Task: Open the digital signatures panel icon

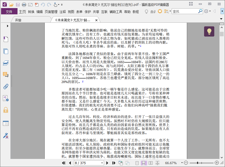Action: (x=6, y=136)
